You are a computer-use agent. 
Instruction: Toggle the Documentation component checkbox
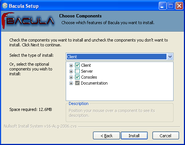pyautogui.click(x=77, y=83)
